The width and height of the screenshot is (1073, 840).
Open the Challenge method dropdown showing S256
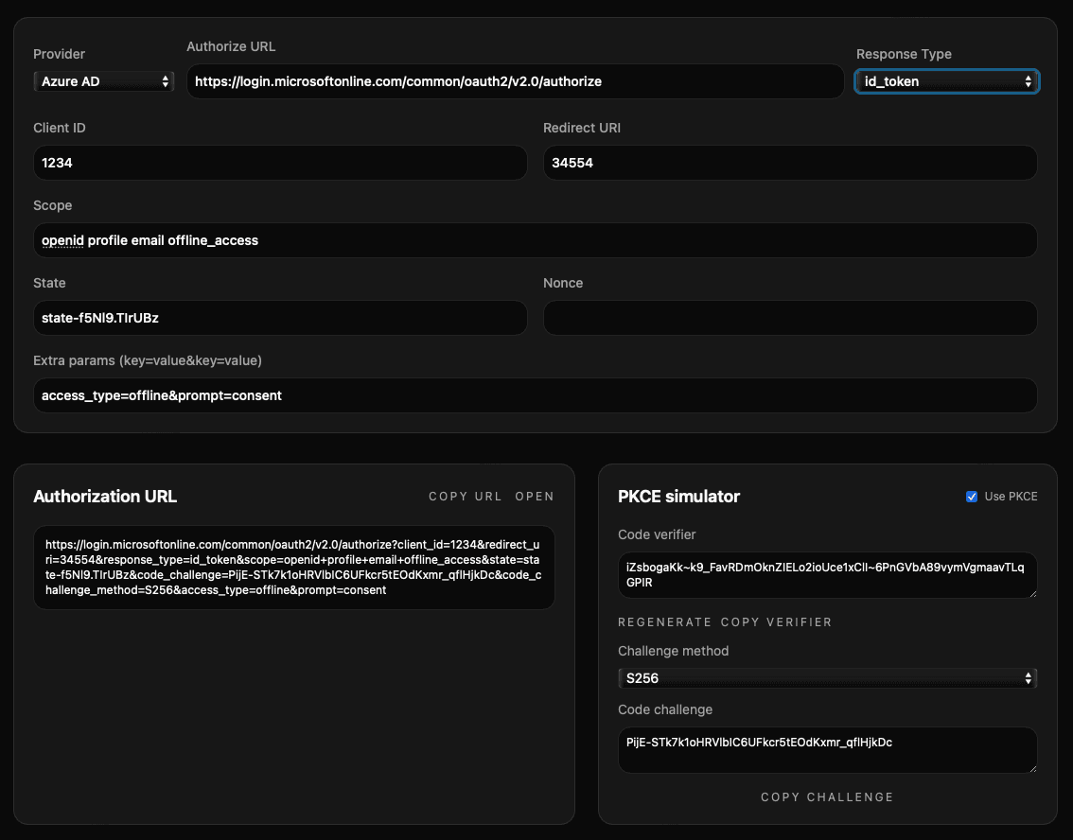click(x=827, y=678)
